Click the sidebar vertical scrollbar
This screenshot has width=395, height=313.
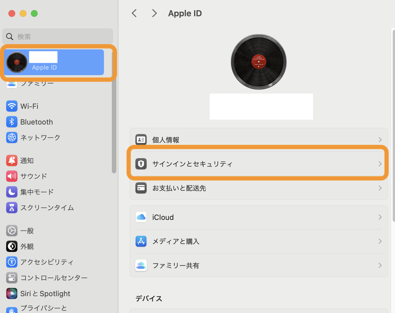point(114,112)
